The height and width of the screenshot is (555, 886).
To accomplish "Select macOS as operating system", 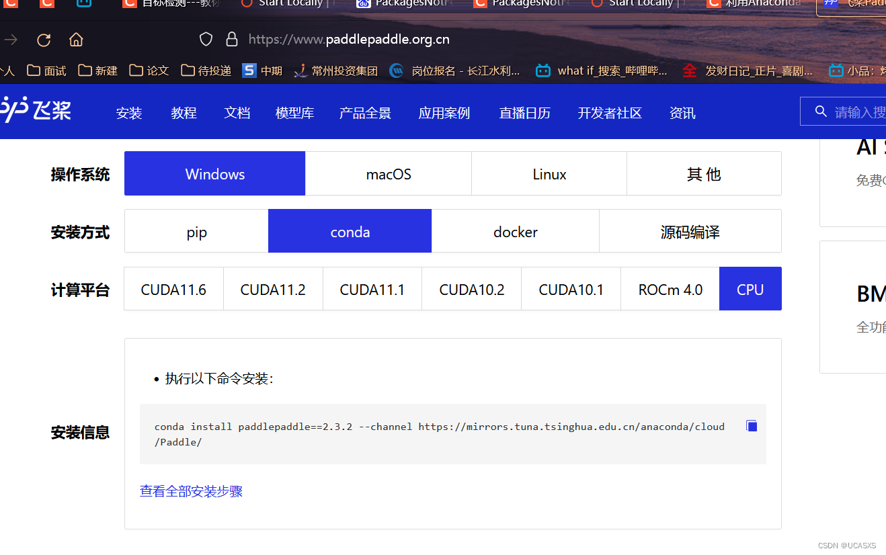I will coord(388,173).
